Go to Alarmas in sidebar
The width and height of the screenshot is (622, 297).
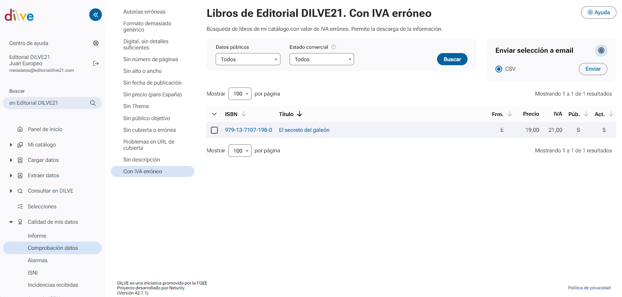click(x=38, y=260)
